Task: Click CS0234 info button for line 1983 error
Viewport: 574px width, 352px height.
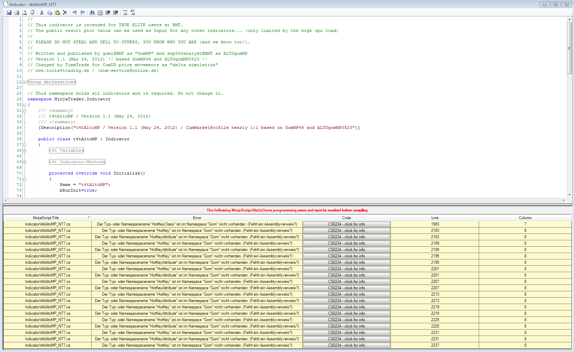Action: point(347,224)
